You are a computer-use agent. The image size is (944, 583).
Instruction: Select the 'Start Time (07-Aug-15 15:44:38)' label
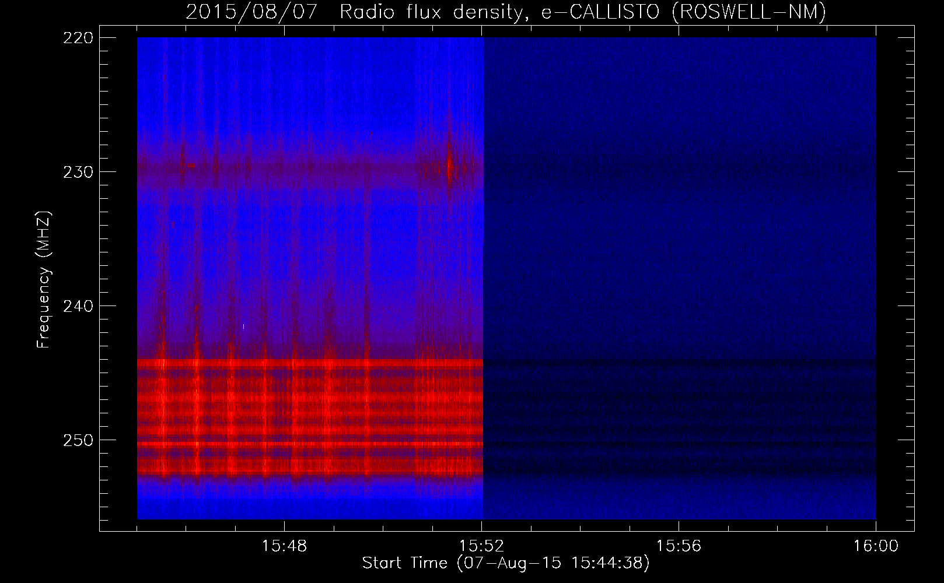pos(506,563)
